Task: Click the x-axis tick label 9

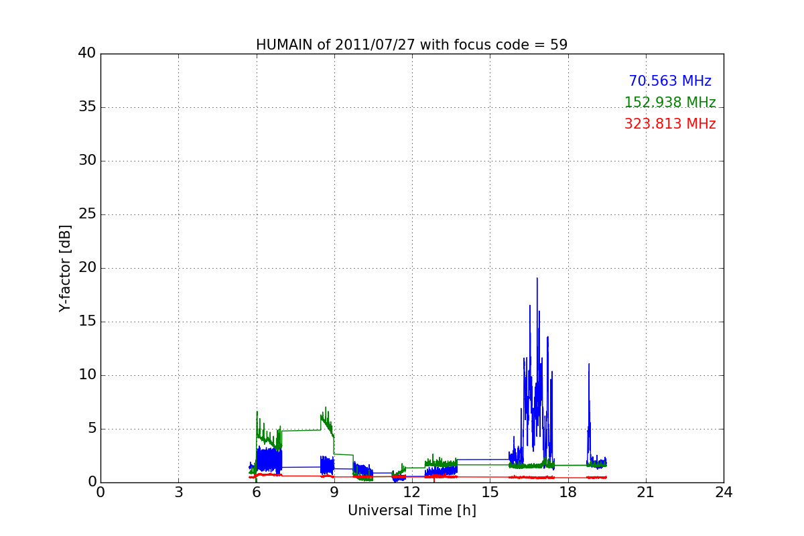Action: (334, 492)
